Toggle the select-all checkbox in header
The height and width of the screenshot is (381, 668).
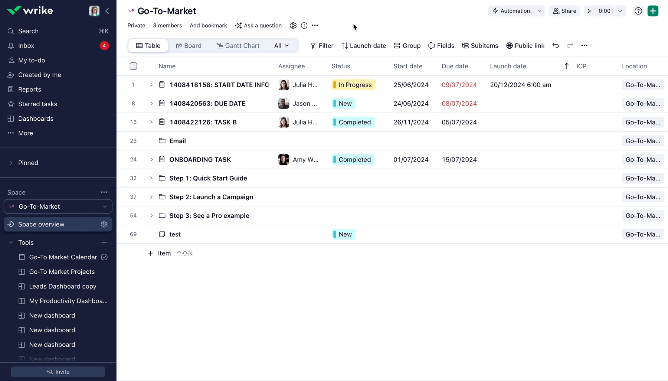click(134, 66)
